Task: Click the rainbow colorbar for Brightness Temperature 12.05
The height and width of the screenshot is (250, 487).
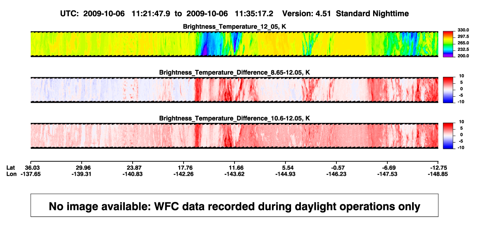Action: 448,44
